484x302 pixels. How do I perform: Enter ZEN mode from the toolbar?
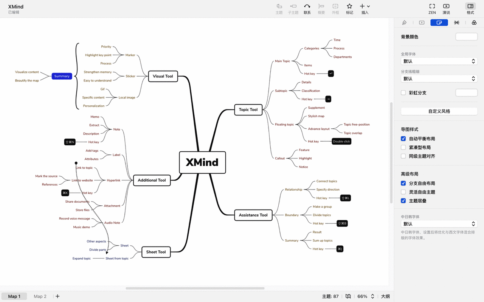click(x=432, y=6)
